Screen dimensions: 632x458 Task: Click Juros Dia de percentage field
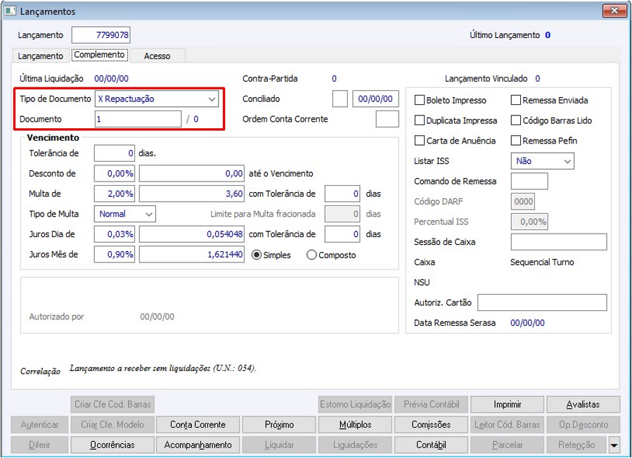115,234
